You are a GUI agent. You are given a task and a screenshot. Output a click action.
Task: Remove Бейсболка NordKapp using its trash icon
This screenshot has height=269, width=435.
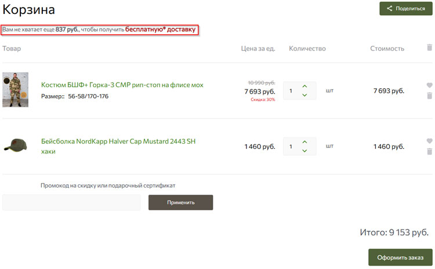point(429,152)
